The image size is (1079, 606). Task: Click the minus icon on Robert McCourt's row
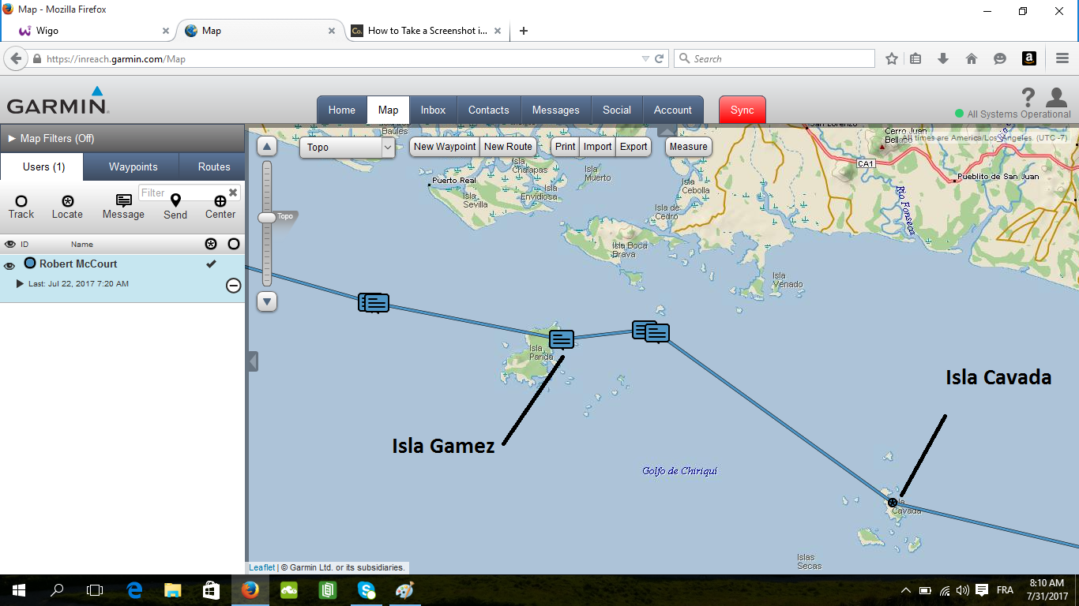pos(233,286)
